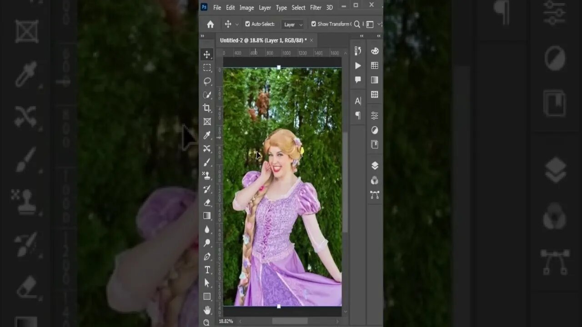
Task: Select the Blur tool
Action: 207,229
